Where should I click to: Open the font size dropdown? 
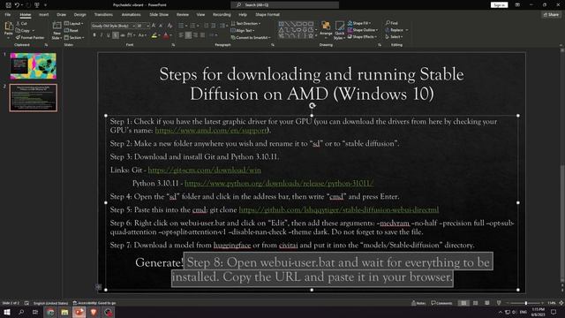148,26
